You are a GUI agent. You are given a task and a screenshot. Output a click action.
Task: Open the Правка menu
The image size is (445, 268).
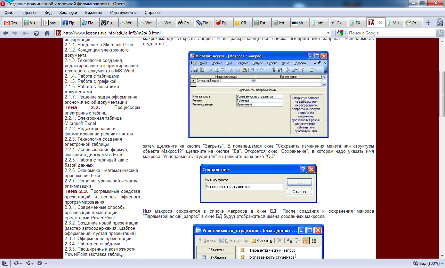click(30, 13)
